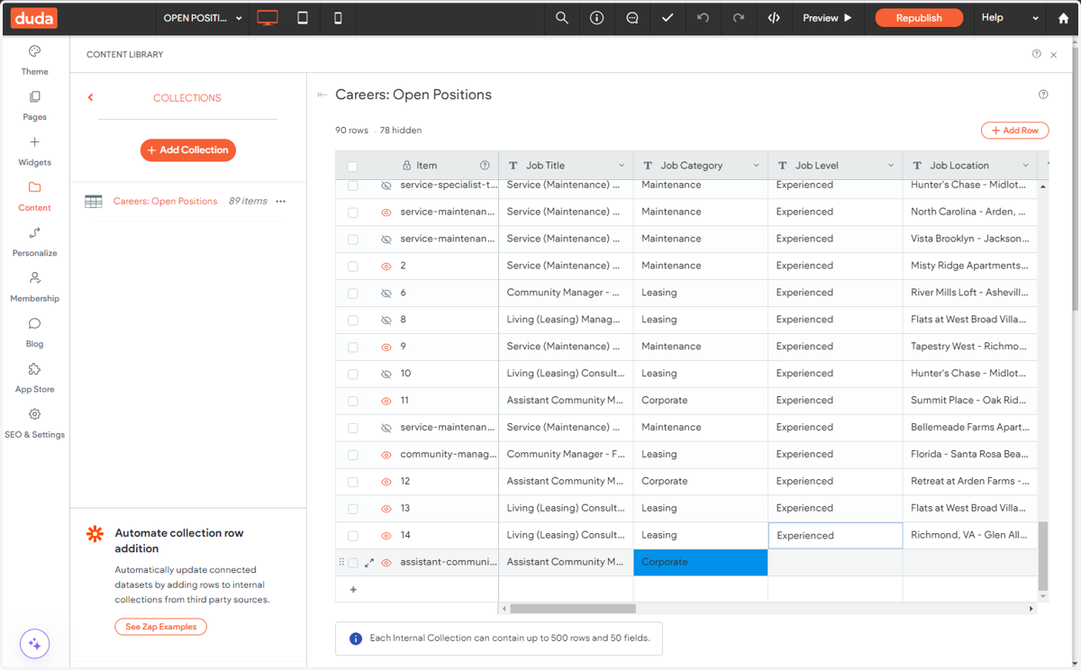The height and width of the screenshot is (670, 1081).
Task: Click the COLLECTIONS heading
Action: [x=187, y=98]
